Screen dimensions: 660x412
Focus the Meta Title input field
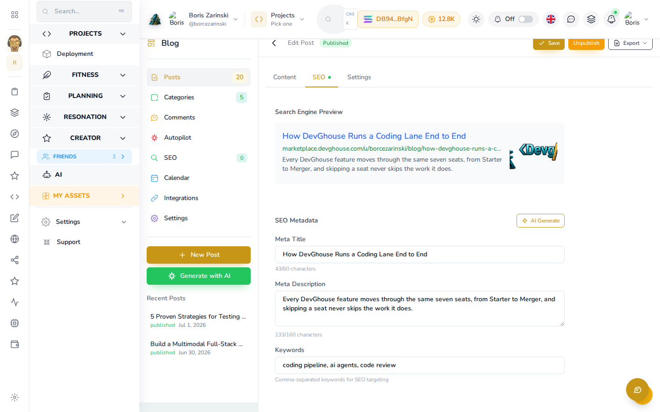[419, 255]
